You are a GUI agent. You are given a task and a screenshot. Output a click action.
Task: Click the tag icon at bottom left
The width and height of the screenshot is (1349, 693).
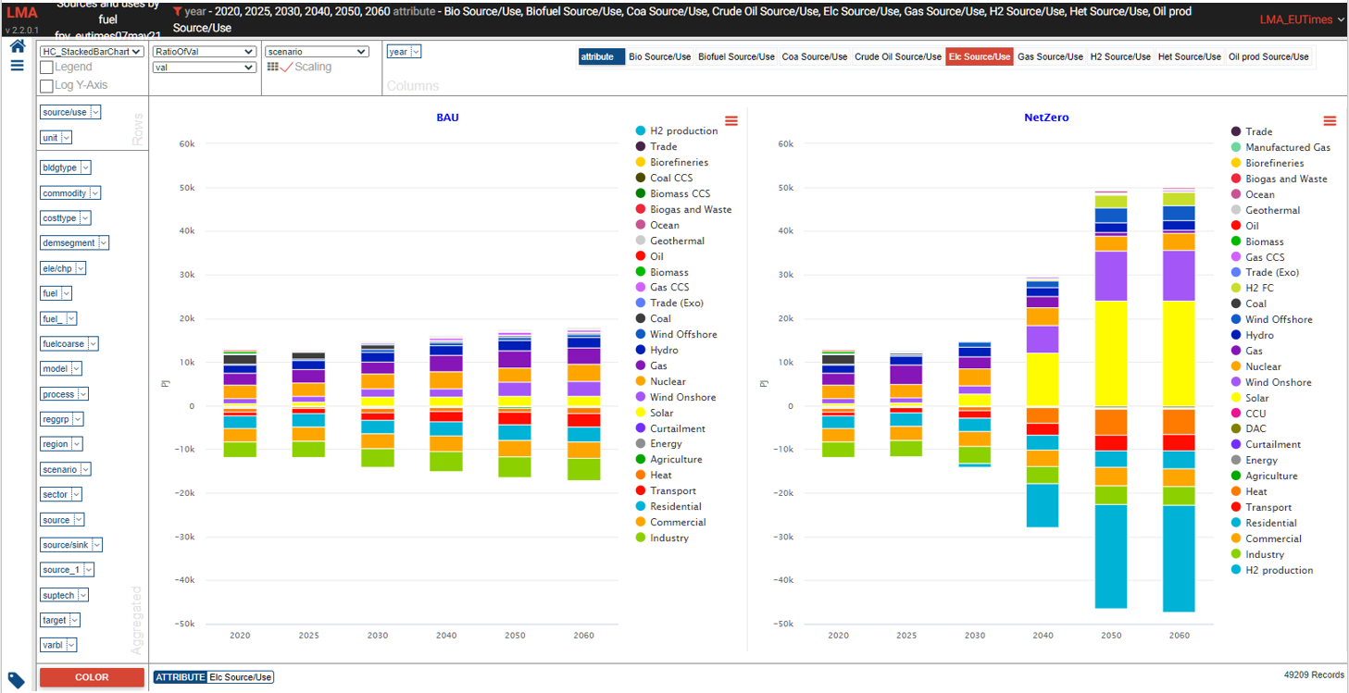(17, 680)
